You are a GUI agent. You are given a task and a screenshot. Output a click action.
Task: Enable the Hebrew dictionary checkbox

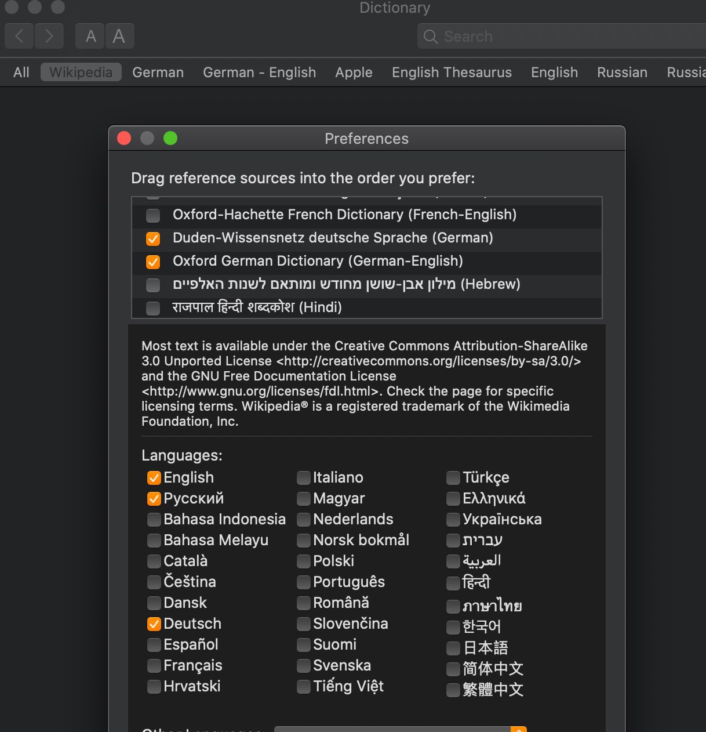pyautogui.click(x=153, y=285)
